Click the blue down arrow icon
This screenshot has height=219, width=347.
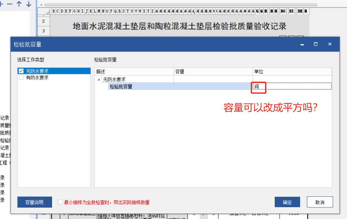(28, 4)
